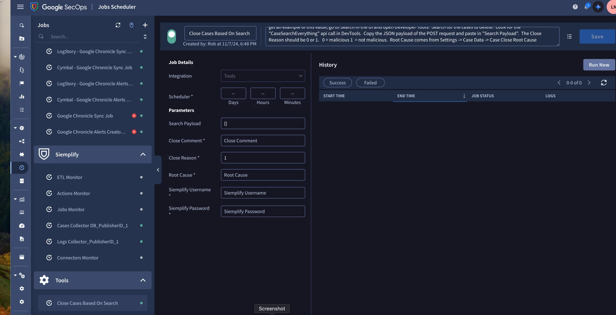Viewport: 616px width, 315px height.
Task: Click the sidebar search magnifier icon
Action: point(22,25)
